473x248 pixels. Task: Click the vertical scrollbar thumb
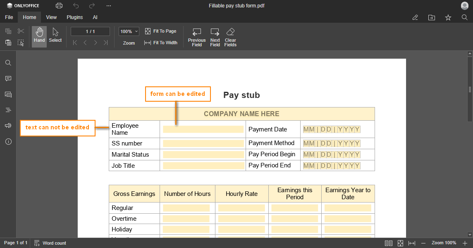coord(470,89)
